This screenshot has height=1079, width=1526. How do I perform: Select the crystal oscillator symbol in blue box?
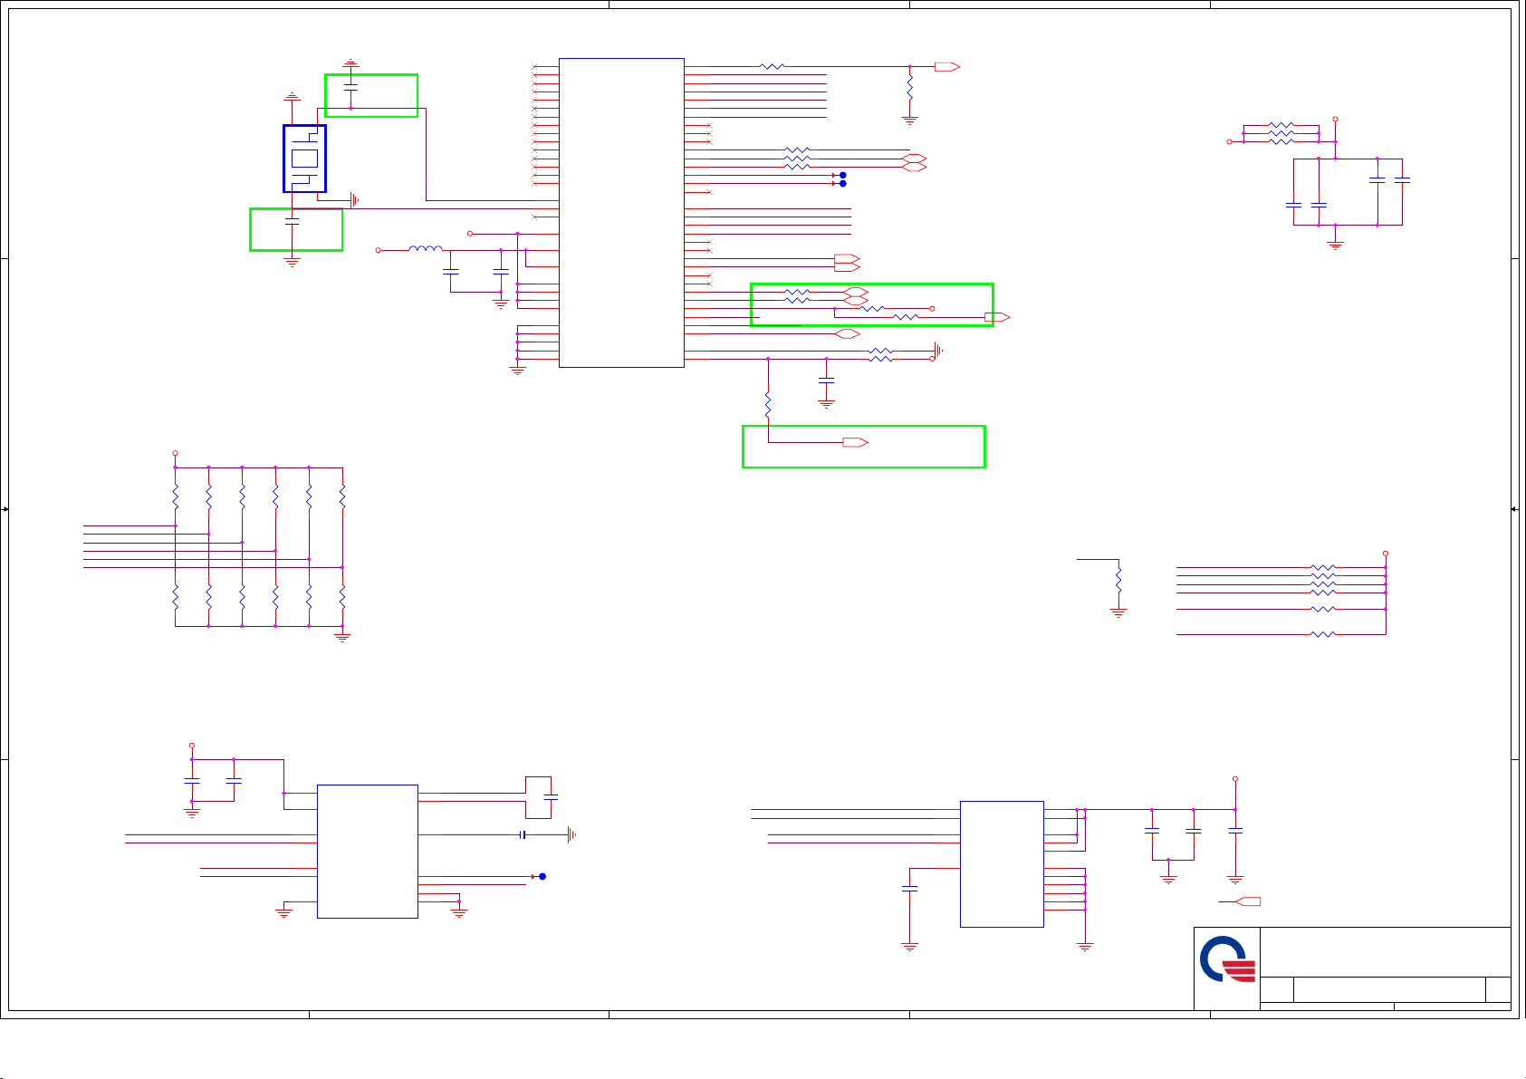coord(304,159)
